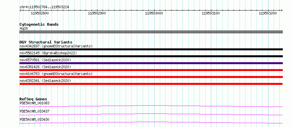Open transcript label PDE5A|NM_033437

(x=34, y=111)
